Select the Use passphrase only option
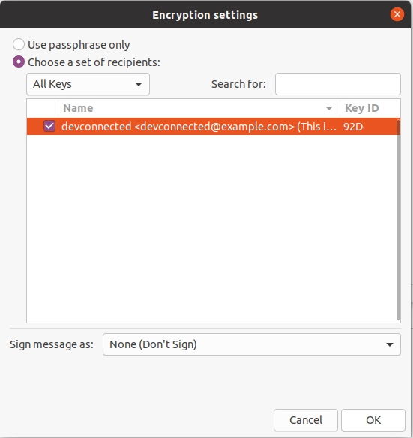The height and width of the screenshot is (438, 413). pyautogui.click(x=19, y=45)
